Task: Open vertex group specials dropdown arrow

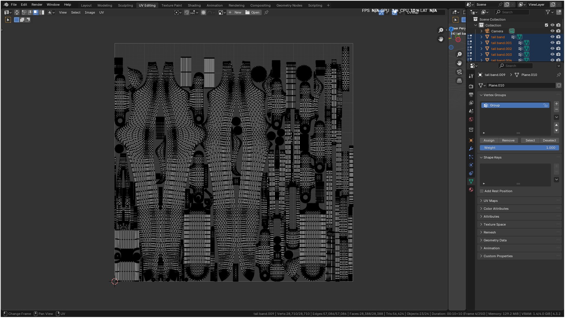Action: (556, 117)
